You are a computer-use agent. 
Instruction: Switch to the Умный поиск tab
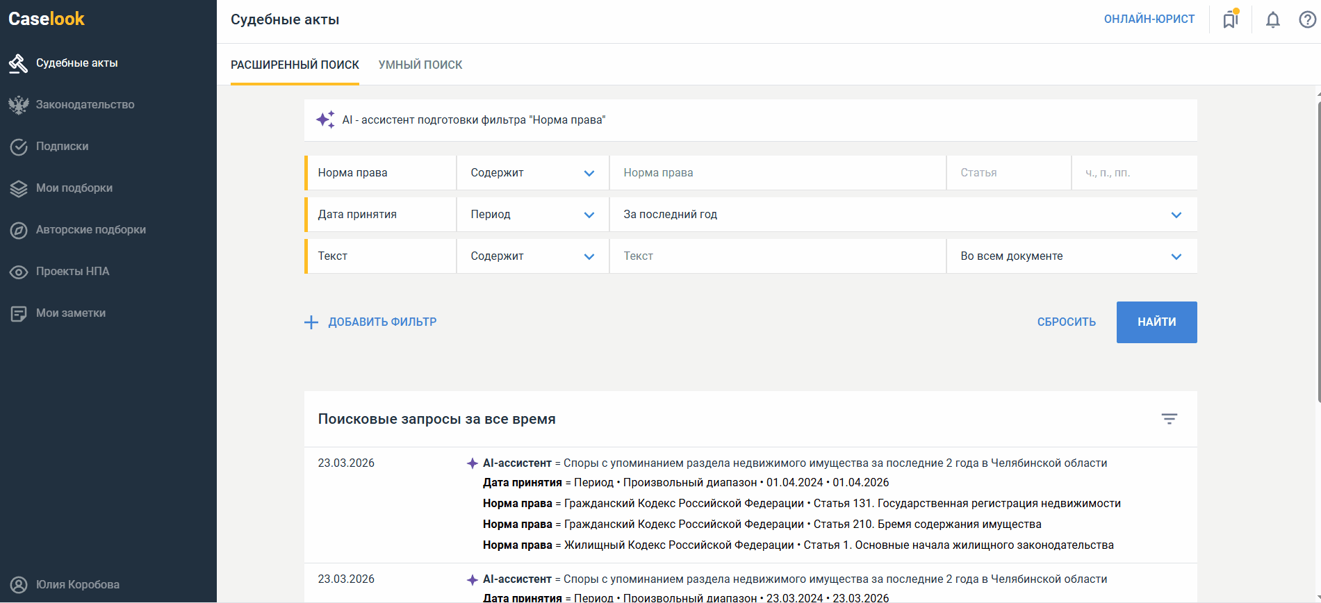(420, 65)
